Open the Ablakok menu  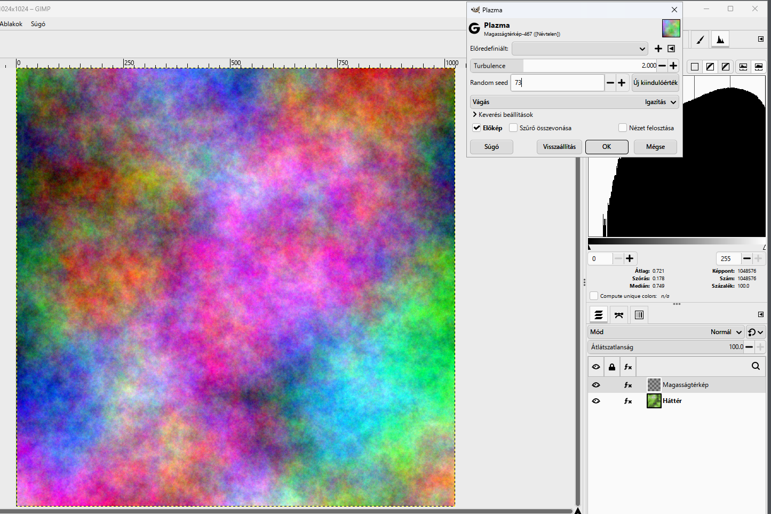[x=11, y=24]
